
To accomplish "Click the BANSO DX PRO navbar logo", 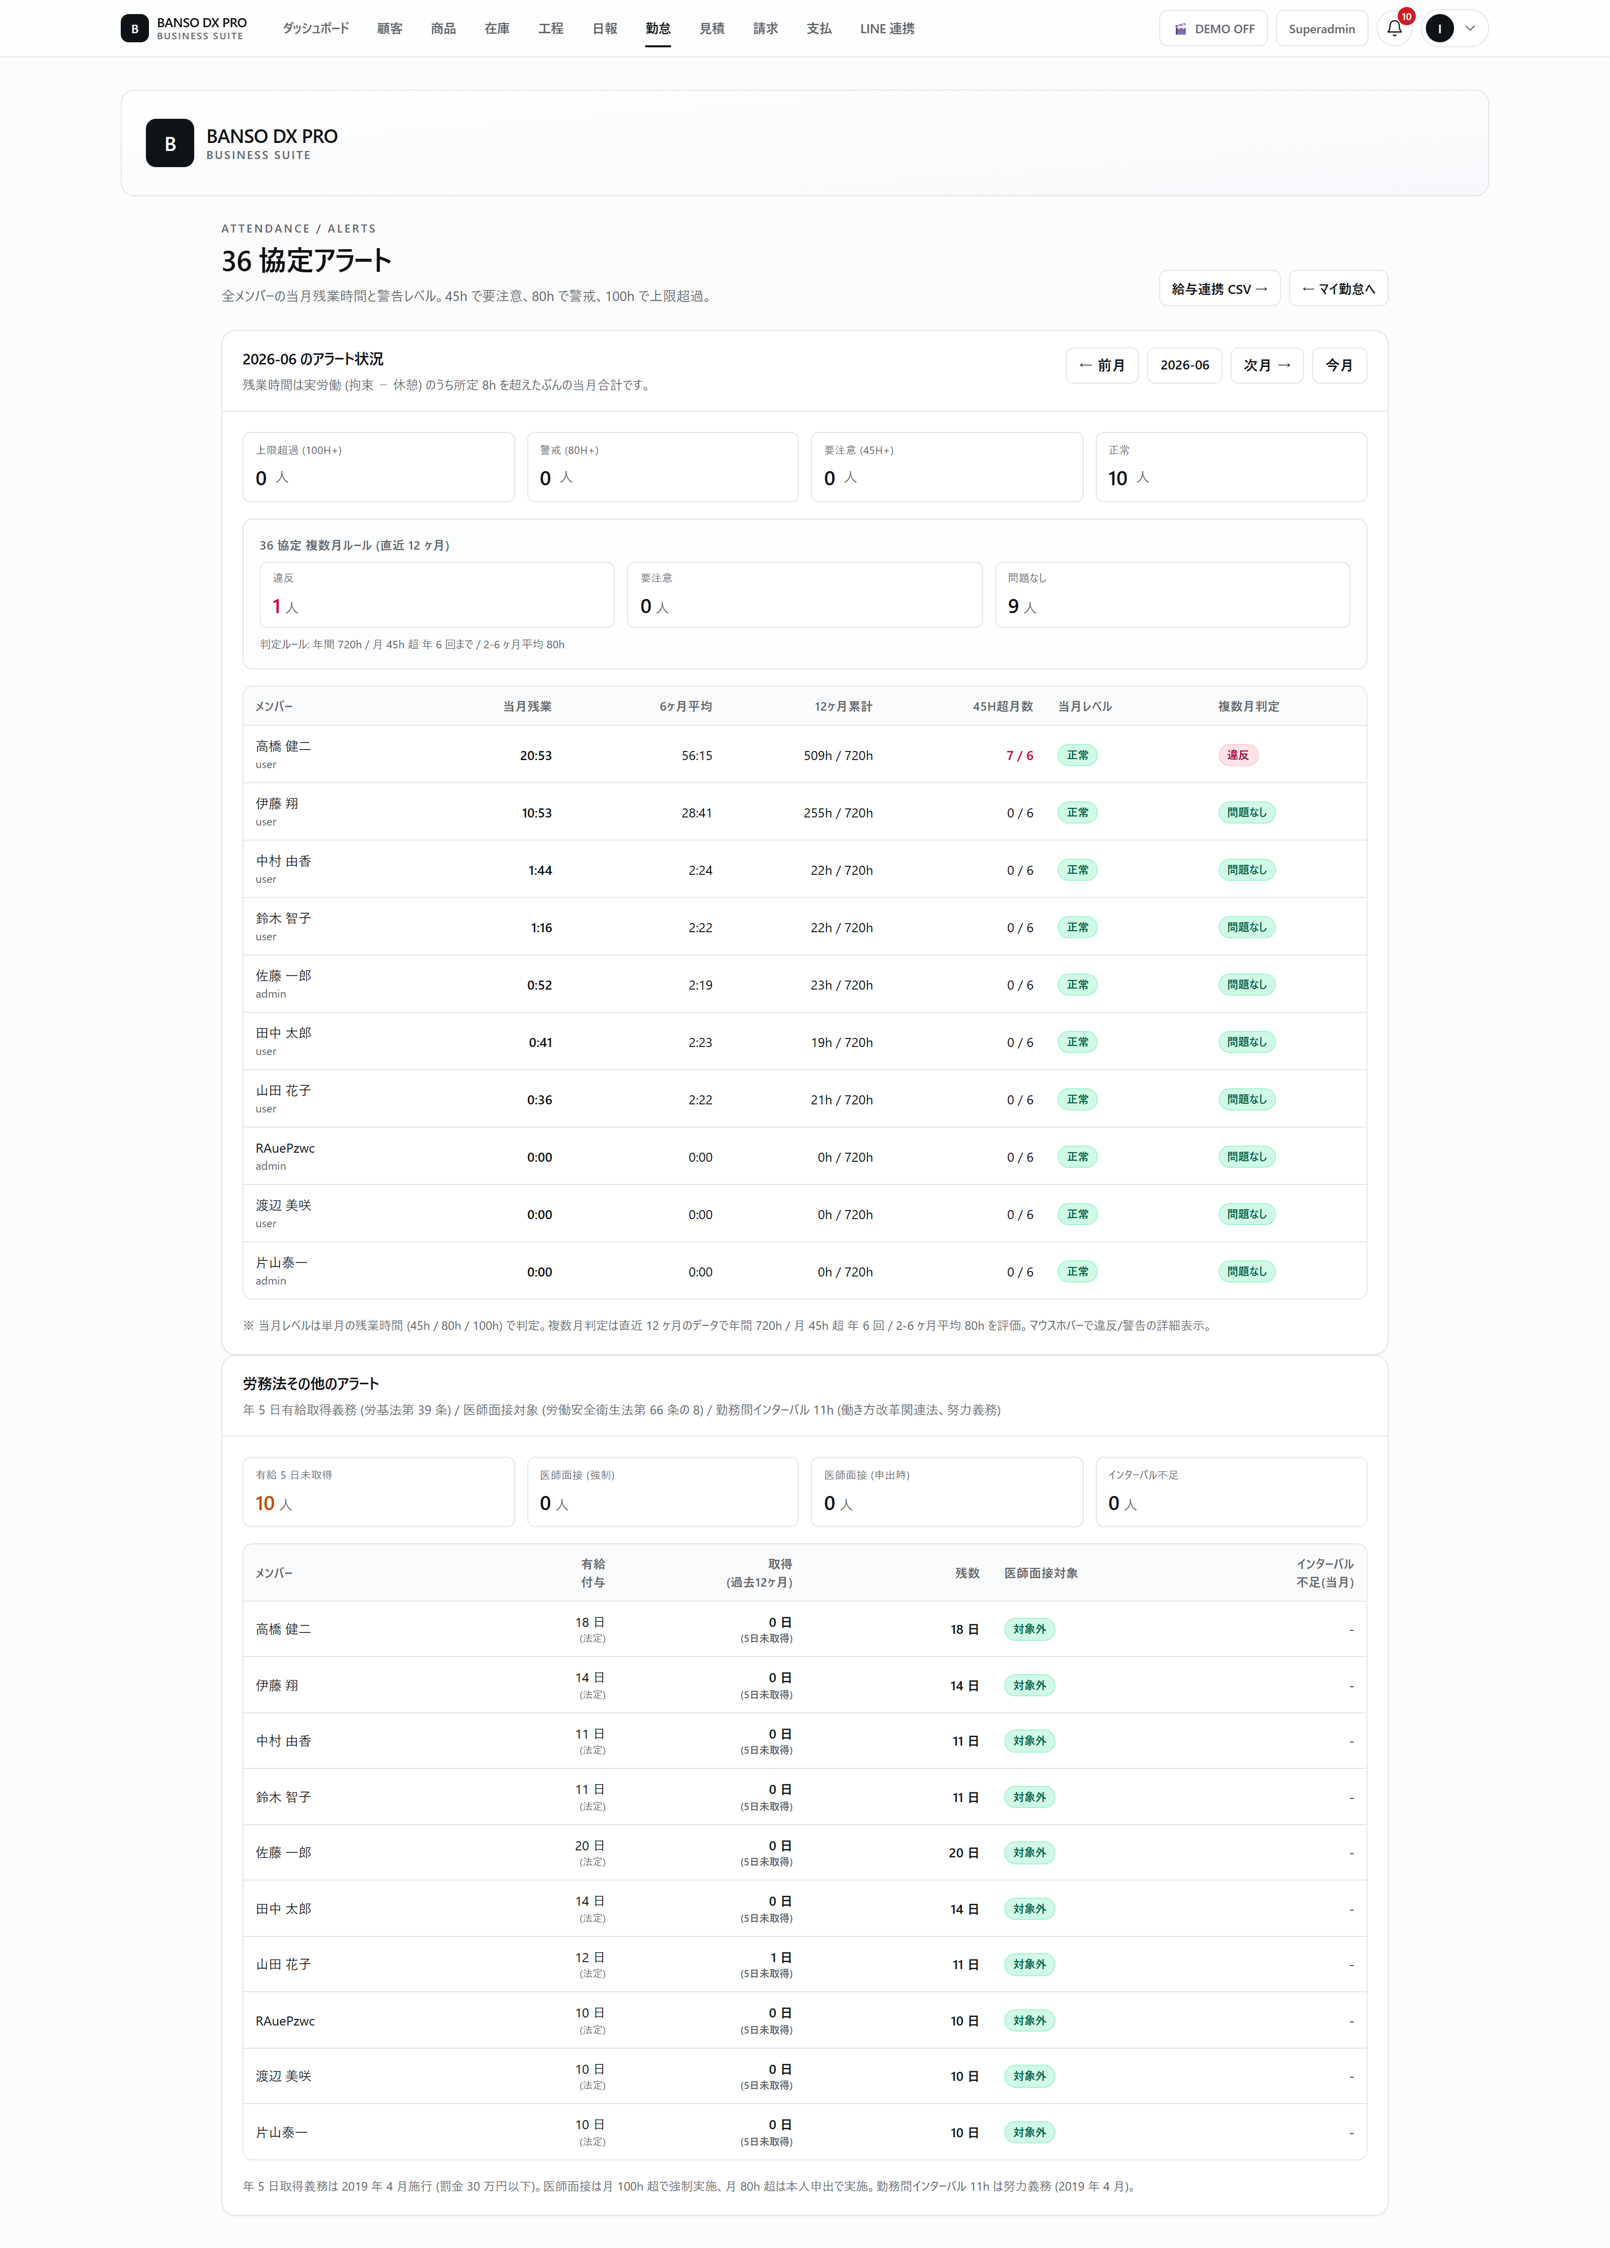I will tap(183, 29).
